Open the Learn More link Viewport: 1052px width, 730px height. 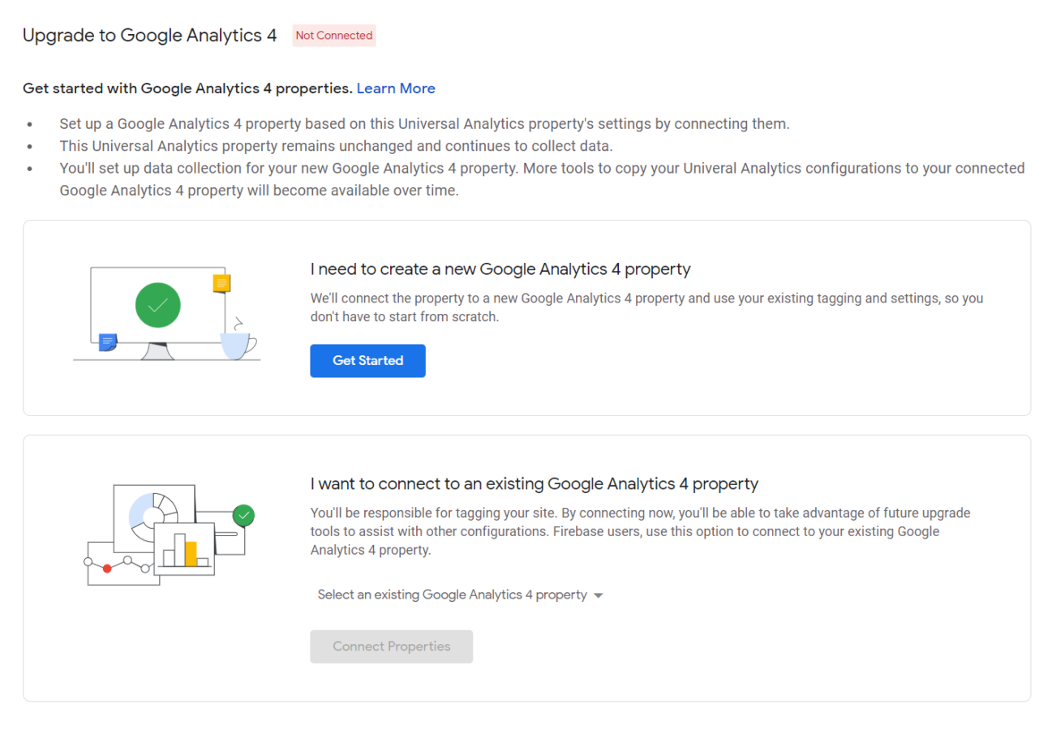click(x=396, y=88)
